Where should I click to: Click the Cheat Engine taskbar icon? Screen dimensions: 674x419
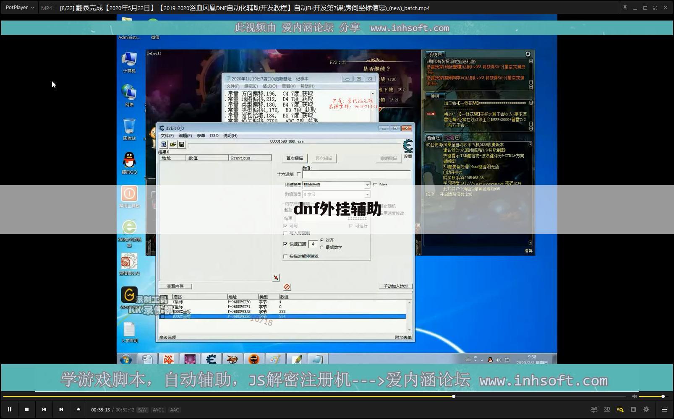coord(211,359)
